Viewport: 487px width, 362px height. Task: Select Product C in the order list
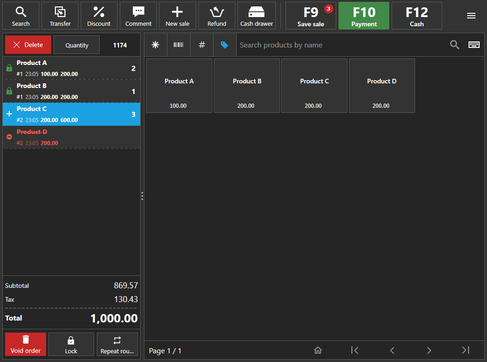pos(71,114)
